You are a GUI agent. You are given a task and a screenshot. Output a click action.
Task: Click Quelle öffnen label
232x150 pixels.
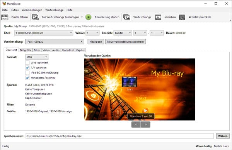[x=20, y=17]
